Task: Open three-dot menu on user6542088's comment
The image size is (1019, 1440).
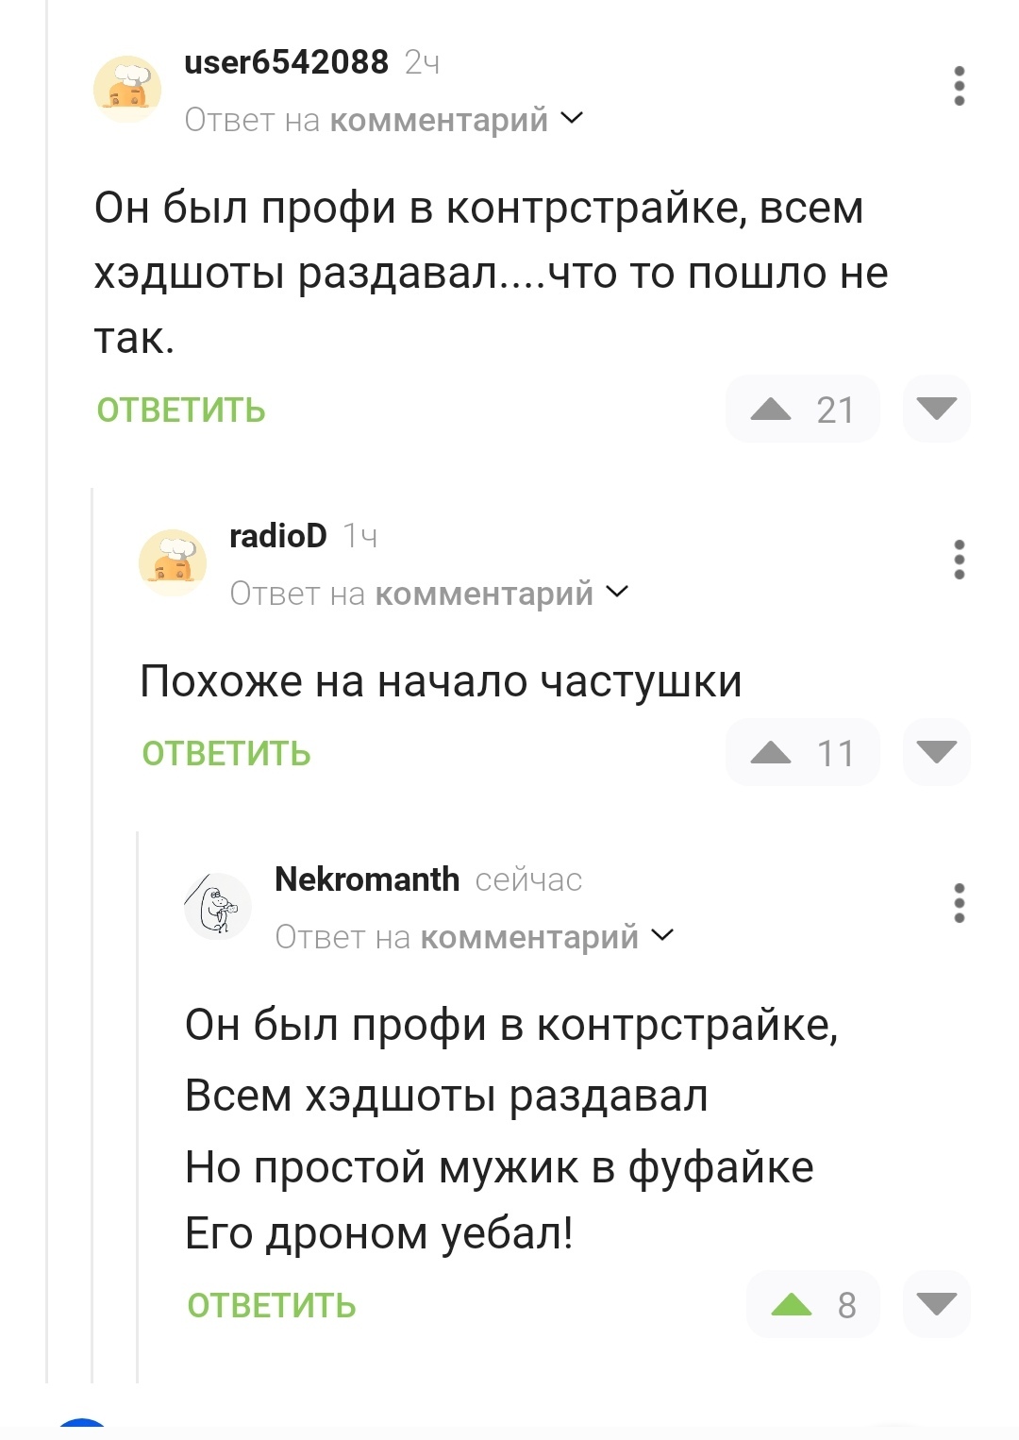Action: tap(959, 86)
